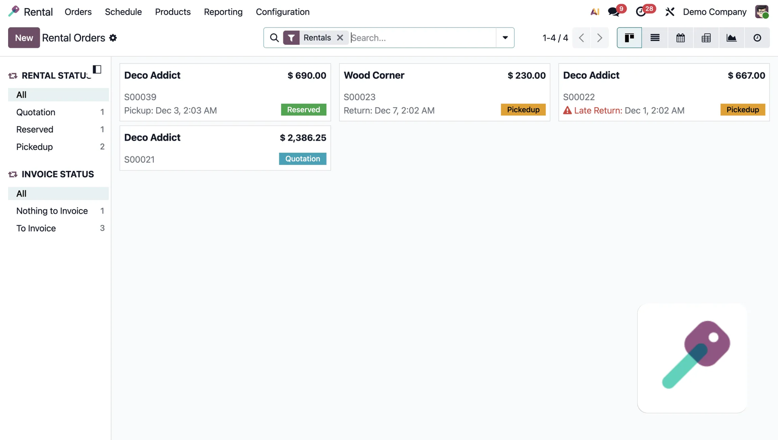Open the AI assistant icon in top bar
Image resolution: width=778 pixels, height=440 pixels.
pos(594,12)
